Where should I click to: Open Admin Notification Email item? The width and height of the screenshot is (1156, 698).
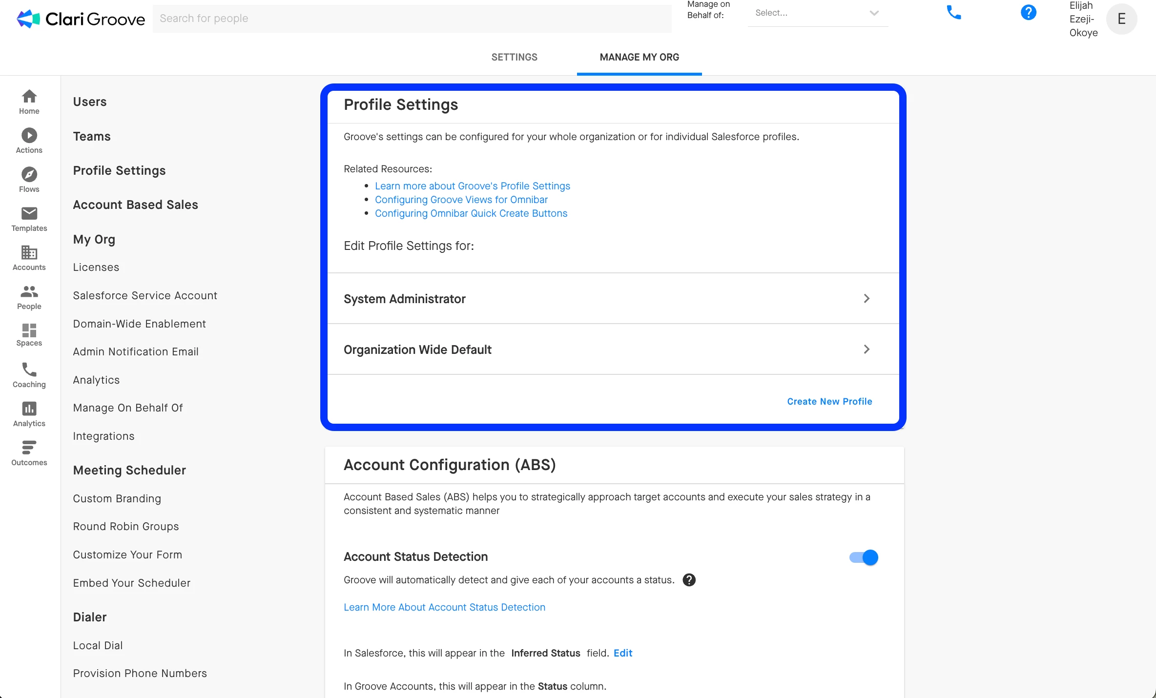coord(136,351)
